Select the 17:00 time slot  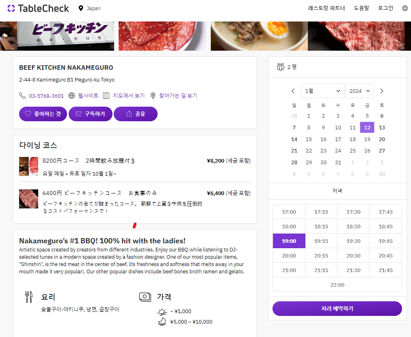click(289, 212)
